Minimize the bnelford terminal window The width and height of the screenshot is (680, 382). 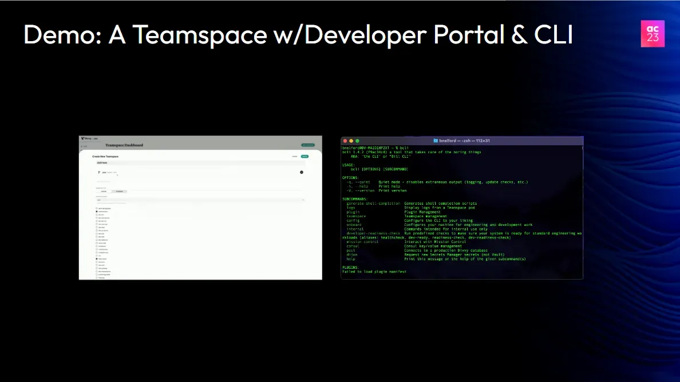coord(351,141)
